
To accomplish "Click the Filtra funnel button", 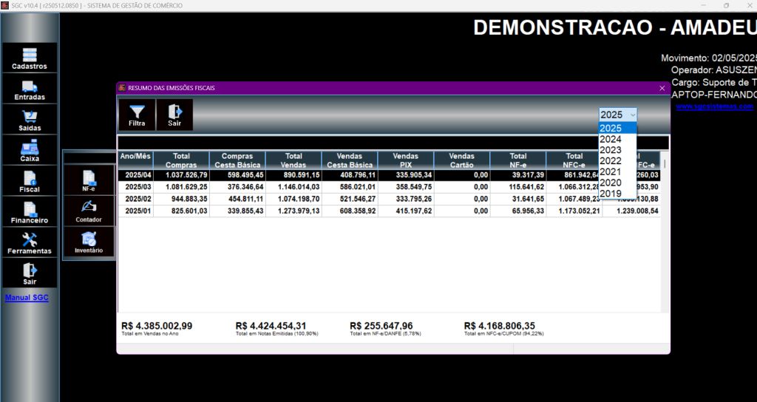I will pos(137,115).
